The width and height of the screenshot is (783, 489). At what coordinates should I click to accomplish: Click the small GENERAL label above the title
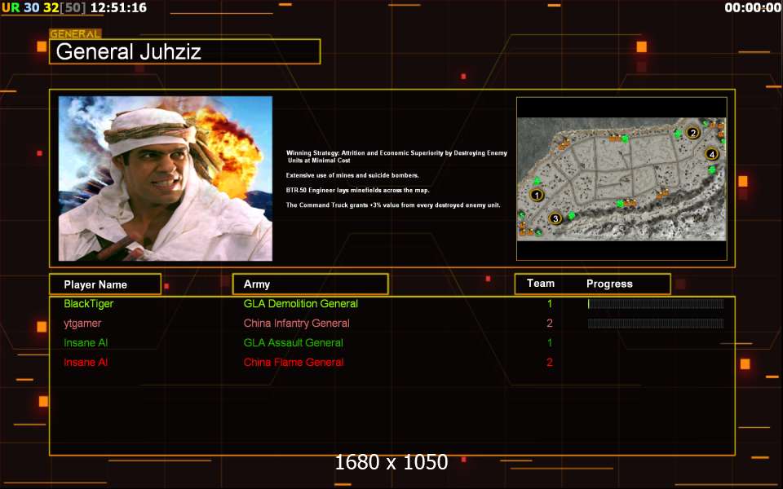pos(75,34)
